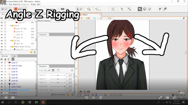Delete parameter with trash icon
This screenshot has width=188, height=105.
pyautogui.click(x=72, y=95)
